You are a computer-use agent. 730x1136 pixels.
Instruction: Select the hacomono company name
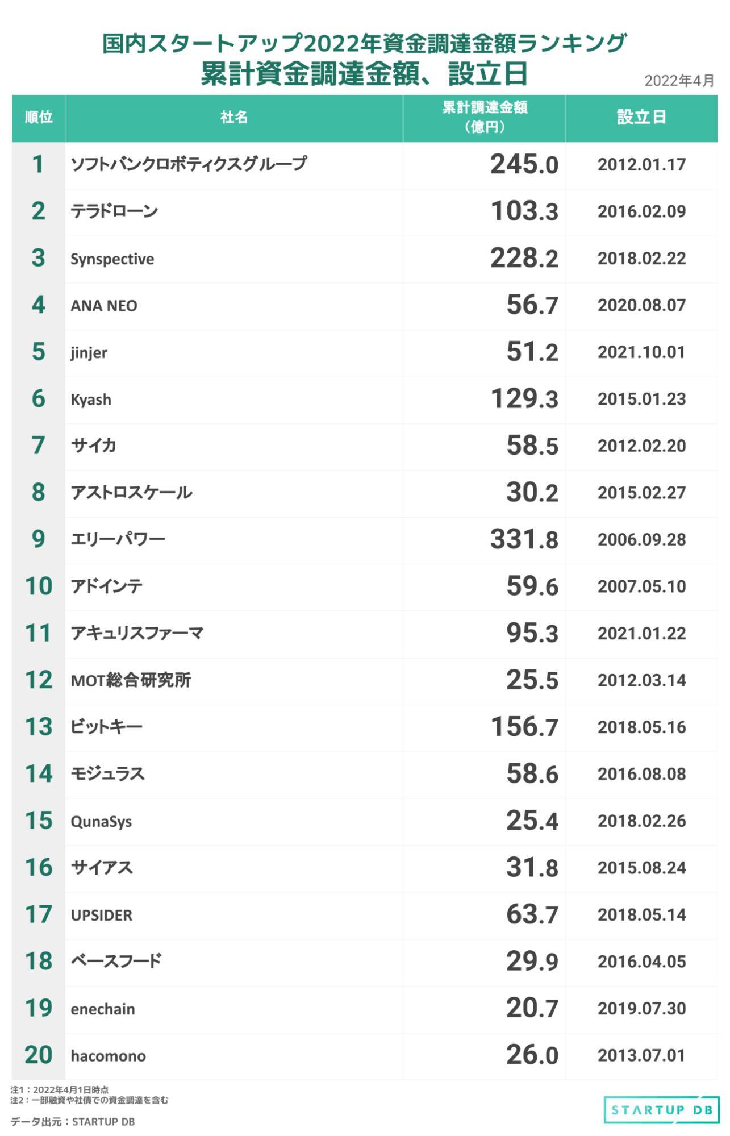(108, 1056)
